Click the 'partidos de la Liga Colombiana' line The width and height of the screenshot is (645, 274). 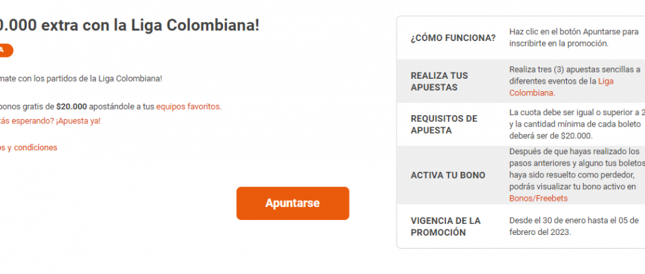point(82,78)
